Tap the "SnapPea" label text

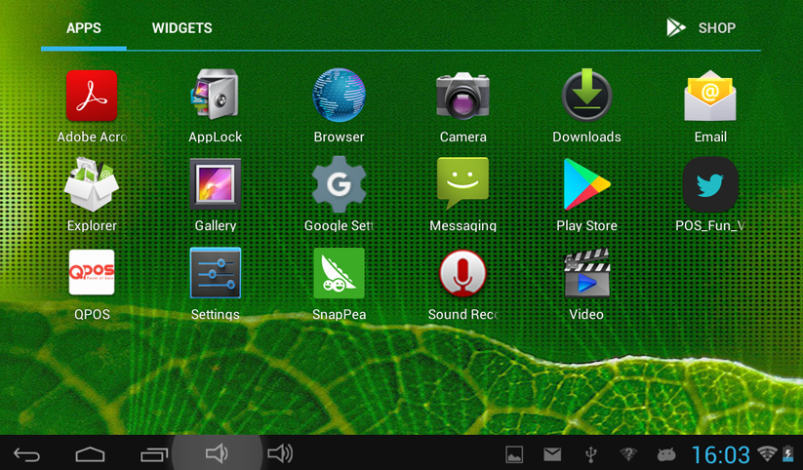339,314
